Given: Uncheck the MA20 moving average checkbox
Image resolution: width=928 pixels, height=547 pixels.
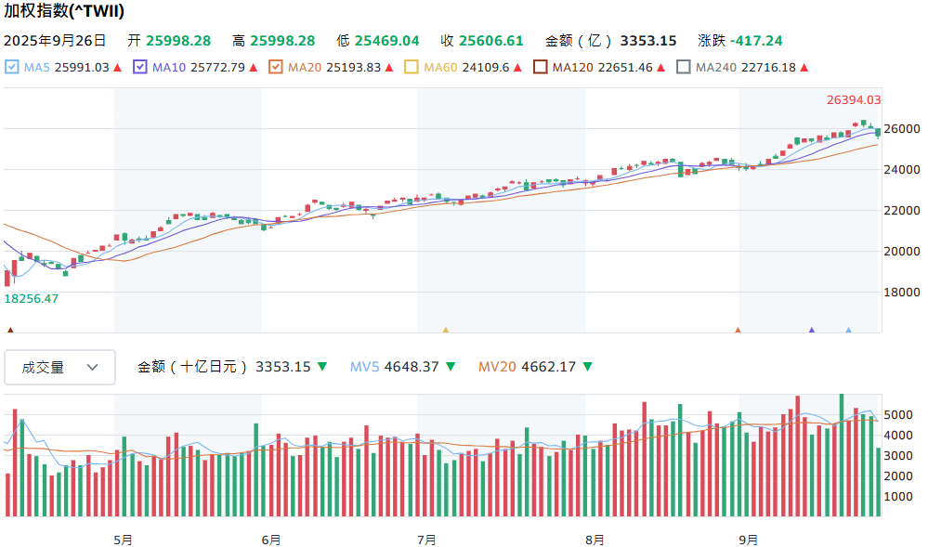Looking at the screenshot, I should coord(275,67).
